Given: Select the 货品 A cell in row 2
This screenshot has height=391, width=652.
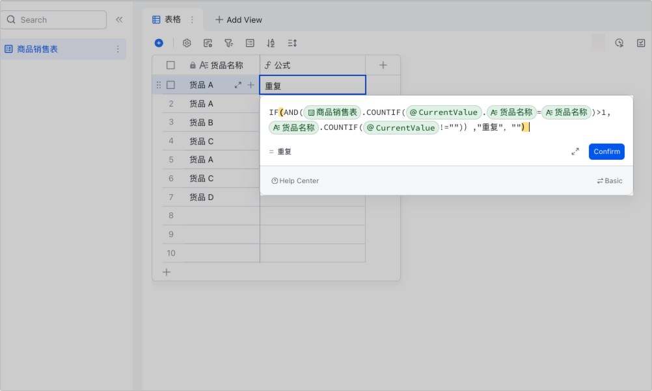Looking at the screenshot, I should pyautogui.click(x=222, y=104).
